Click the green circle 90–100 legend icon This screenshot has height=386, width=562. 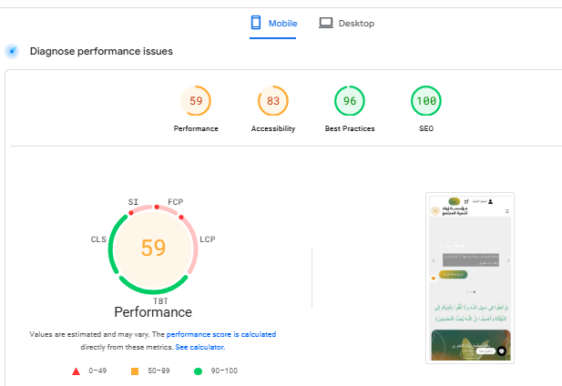coord(197,371)
